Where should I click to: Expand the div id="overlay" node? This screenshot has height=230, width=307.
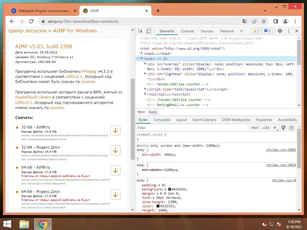point(145,63)
